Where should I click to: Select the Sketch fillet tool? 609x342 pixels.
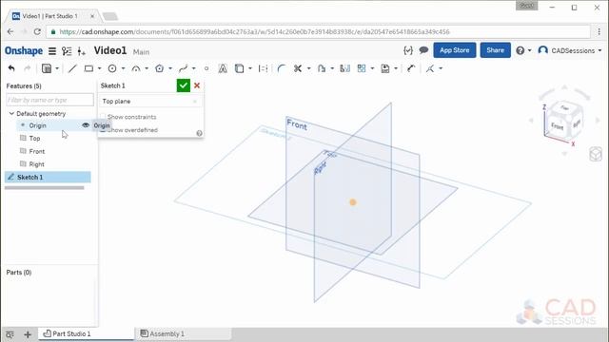point(282,68)
